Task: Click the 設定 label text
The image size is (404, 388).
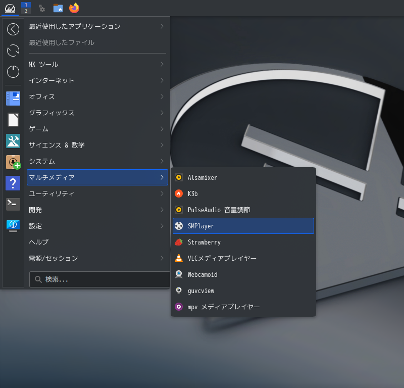Action: pyautogui.click(x=35, y=226)
